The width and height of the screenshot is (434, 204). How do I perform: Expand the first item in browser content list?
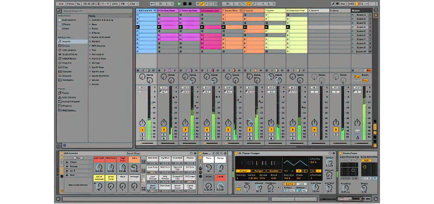pyautogui.click(x=90, y=20)
